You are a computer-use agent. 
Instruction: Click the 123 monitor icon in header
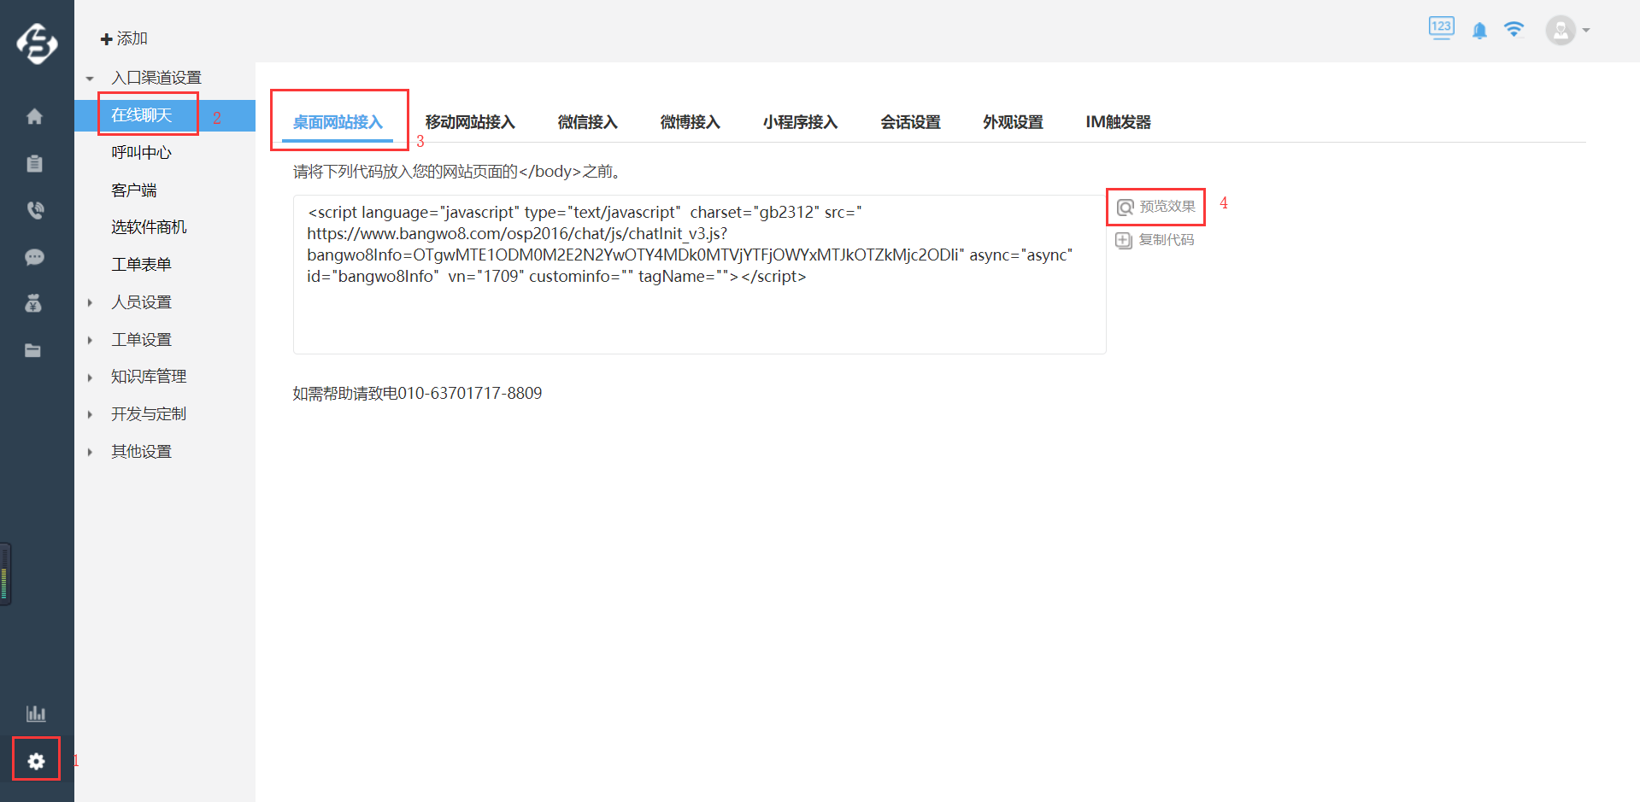click(x=1441, y=28)
